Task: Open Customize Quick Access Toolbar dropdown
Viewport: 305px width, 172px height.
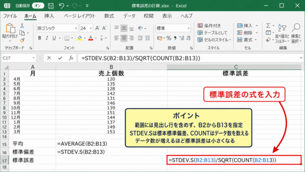Action: click(87, 6)
